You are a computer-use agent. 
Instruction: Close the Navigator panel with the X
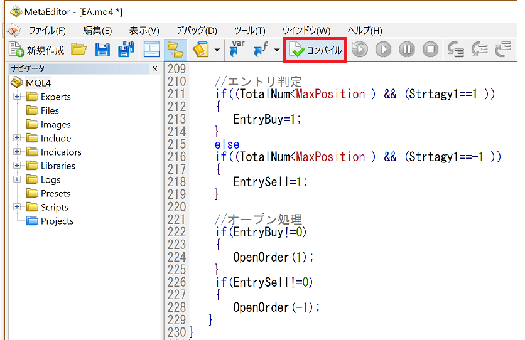coord(154,68)
